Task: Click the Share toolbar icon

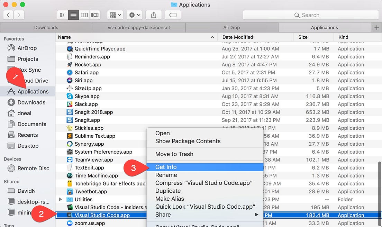Action: [x=153, y=15]
